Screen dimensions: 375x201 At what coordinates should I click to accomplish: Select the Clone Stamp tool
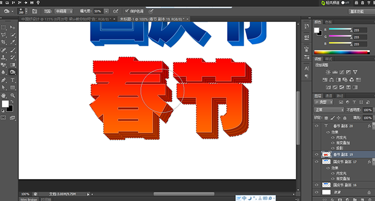pos(4,57)
